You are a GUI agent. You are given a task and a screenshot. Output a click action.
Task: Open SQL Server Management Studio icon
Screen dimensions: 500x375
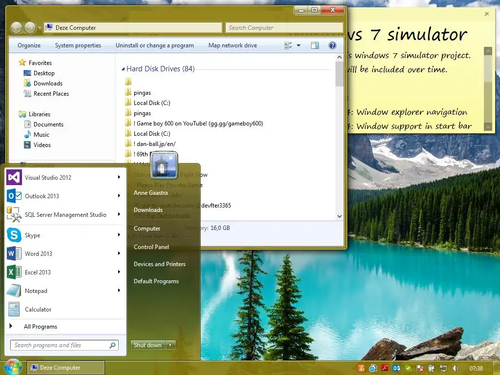tap(14, 214)
